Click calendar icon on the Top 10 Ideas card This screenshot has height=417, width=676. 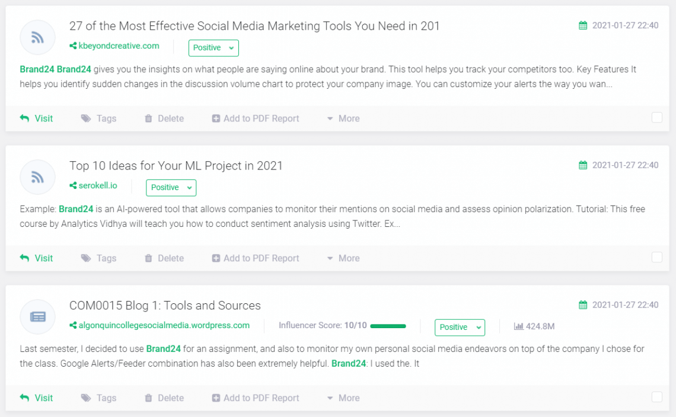pyautogui.click(x=583, y=165)
